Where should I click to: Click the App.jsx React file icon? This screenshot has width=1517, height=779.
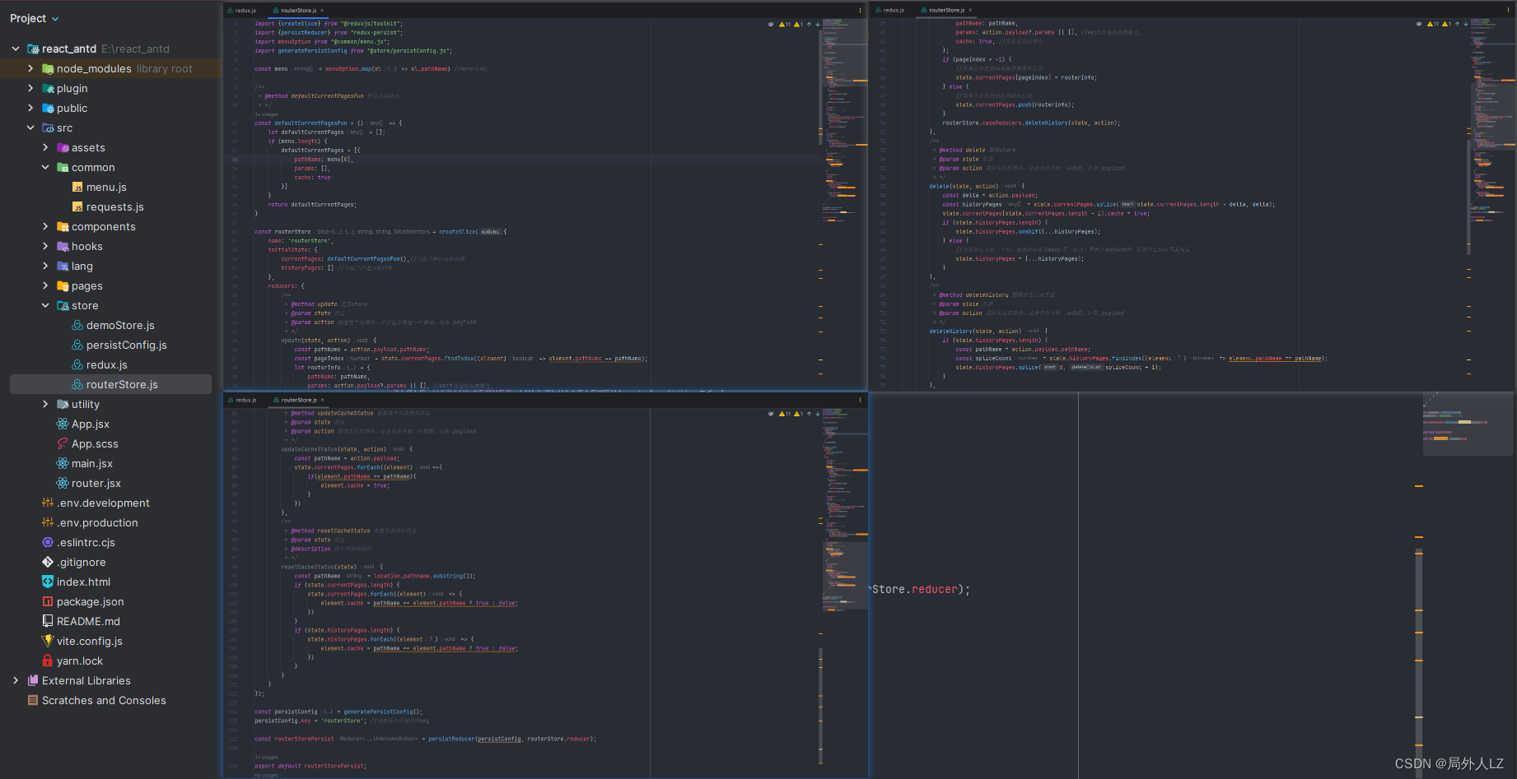click(x=63, y=424)
